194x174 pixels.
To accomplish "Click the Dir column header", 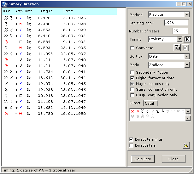I will point(6,11).
